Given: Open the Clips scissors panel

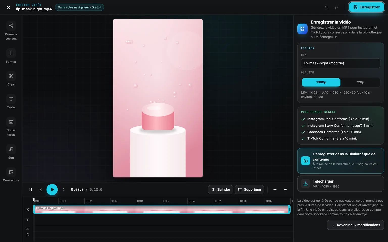Looking at the screenshot, I should pyautogui.click(x=11, y=79).
